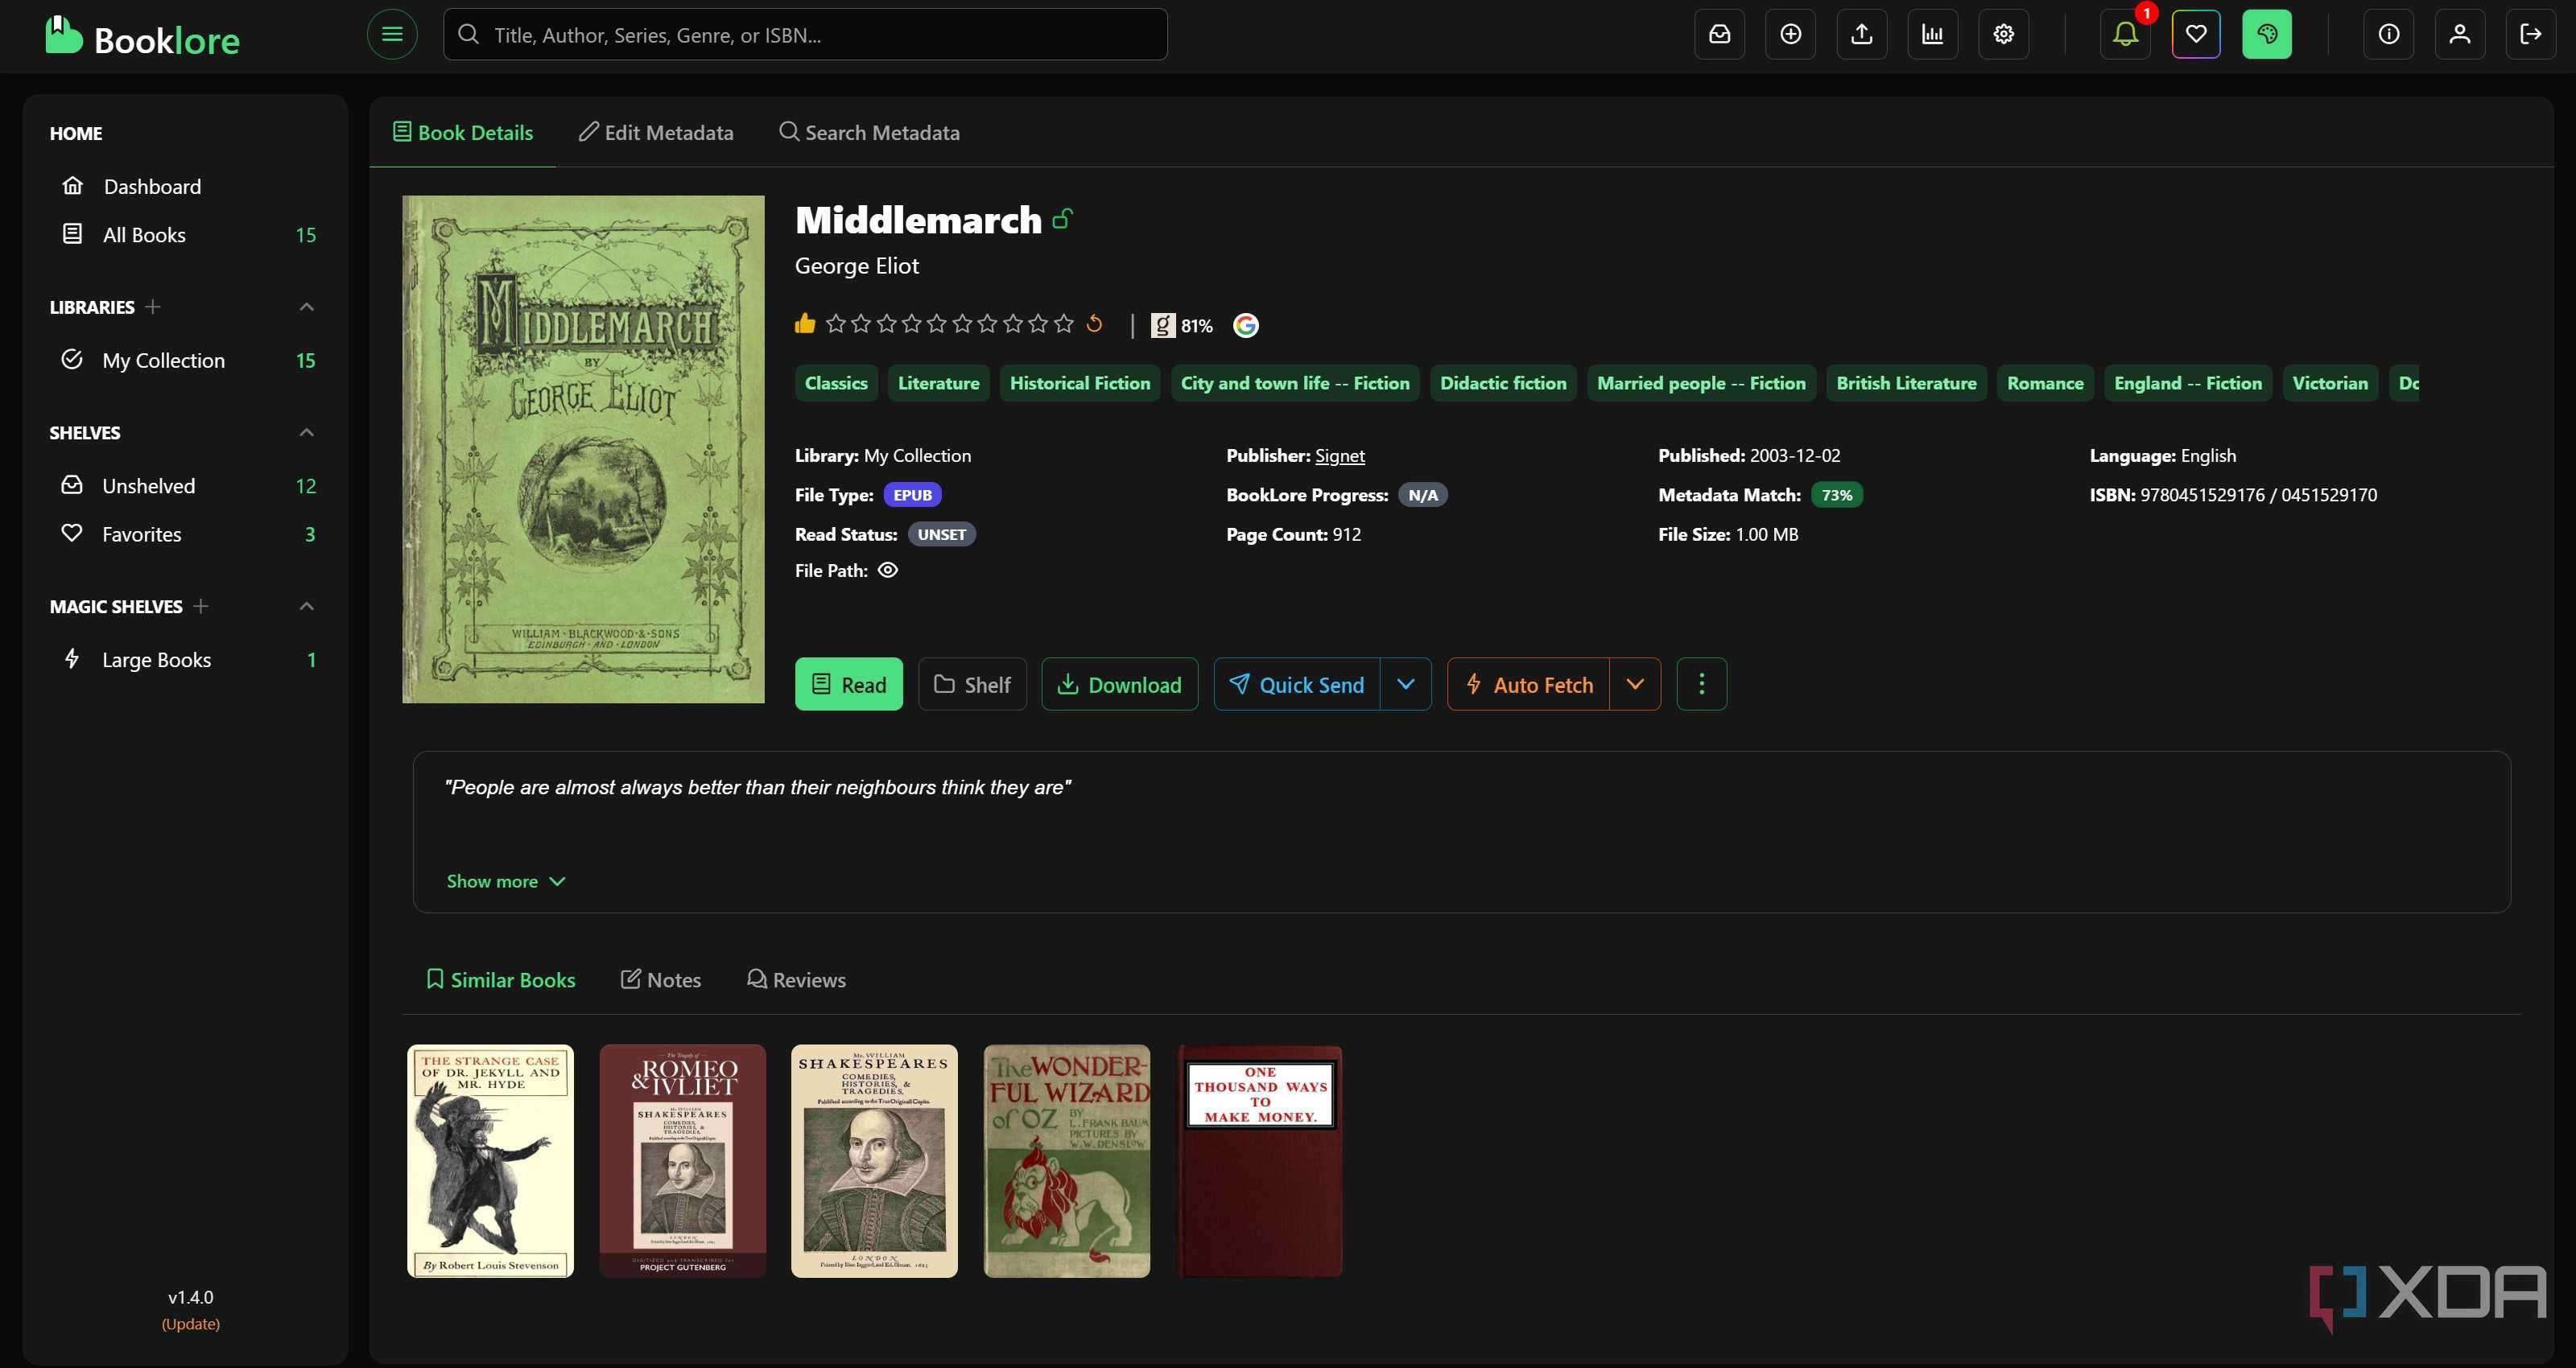
Task: Click the logout icon
Action: coord(2531,34)
